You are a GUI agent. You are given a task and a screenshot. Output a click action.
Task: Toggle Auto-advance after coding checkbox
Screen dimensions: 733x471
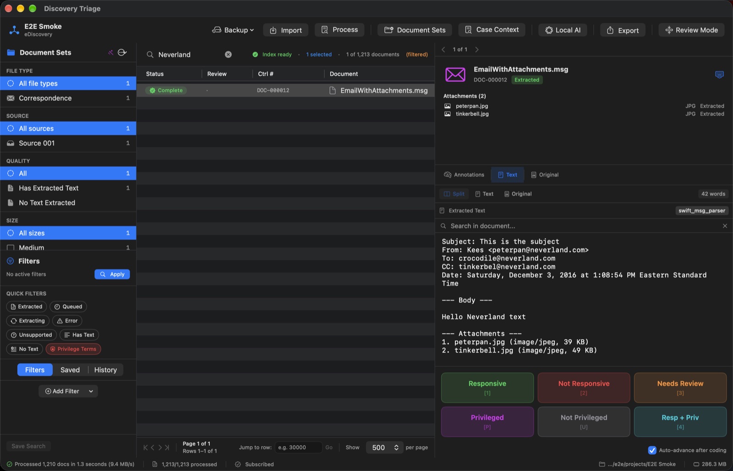(652, 450)
